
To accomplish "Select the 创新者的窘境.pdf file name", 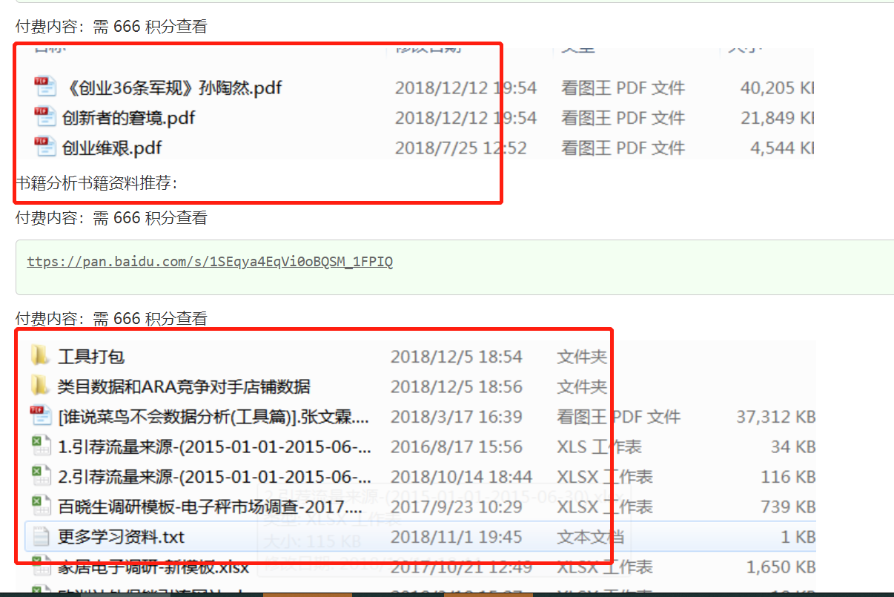I will tap(128, 118).
